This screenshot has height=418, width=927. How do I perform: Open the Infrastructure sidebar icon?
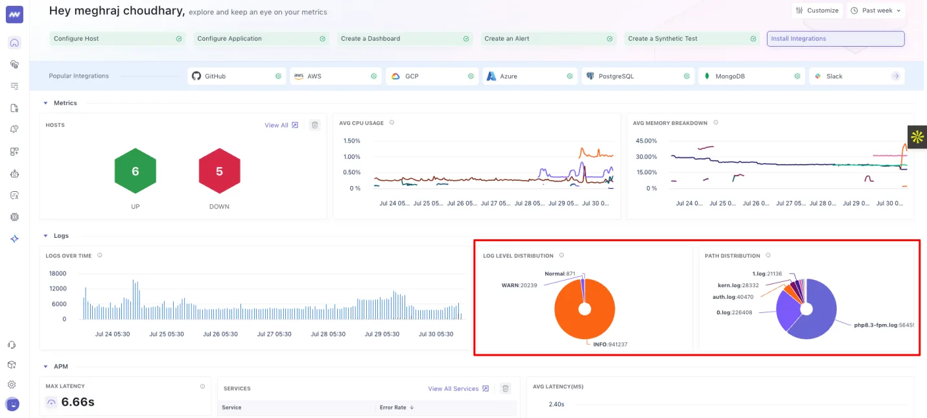[14, 64]
